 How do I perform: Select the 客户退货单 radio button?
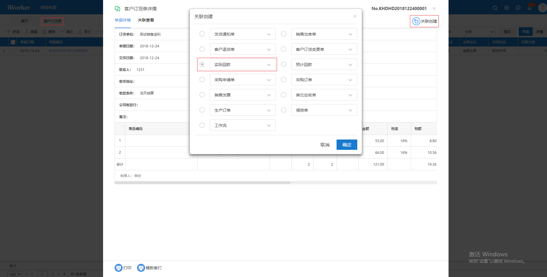202,49
